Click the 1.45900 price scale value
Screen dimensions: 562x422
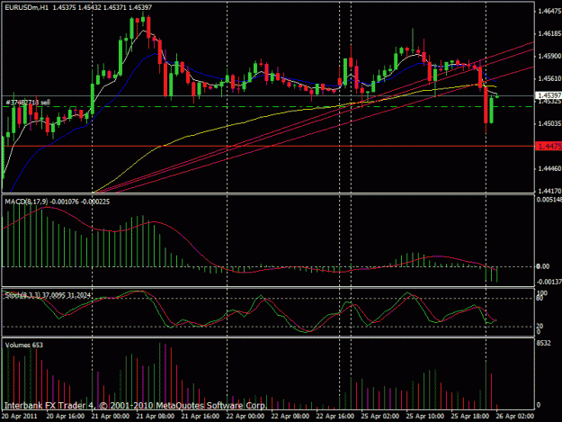tap(549, 57)
